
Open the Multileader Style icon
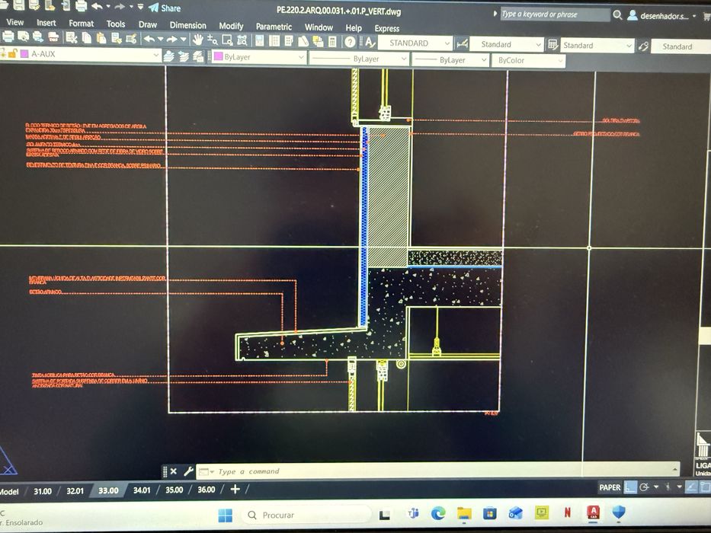643,46
